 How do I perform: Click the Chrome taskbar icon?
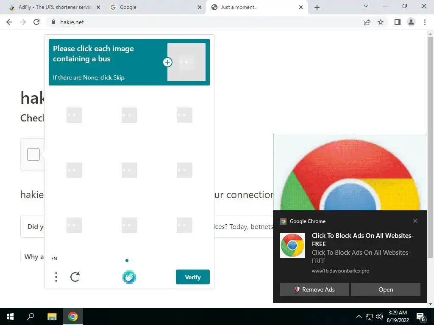[x=73, y=317]
